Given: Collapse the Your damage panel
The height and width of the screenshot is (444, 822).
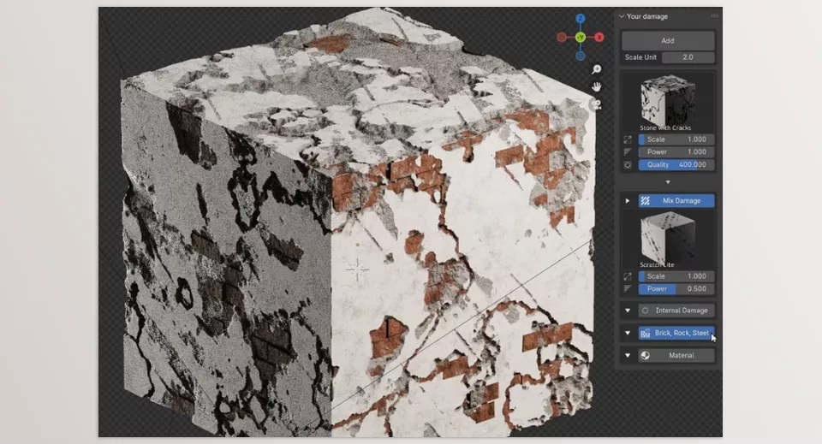Looking at the screenshot, I should [x=622, y=16].
